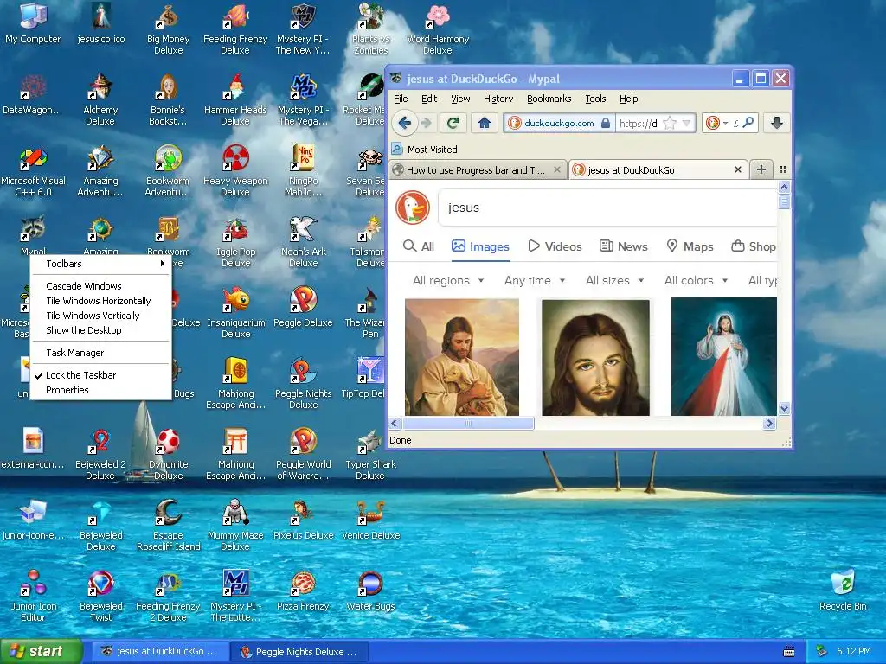Image resolution: width=886 pixels, height=664 pixels.
Task: Click the horizontal scrollbar right arrow
Action: (769, 424)
